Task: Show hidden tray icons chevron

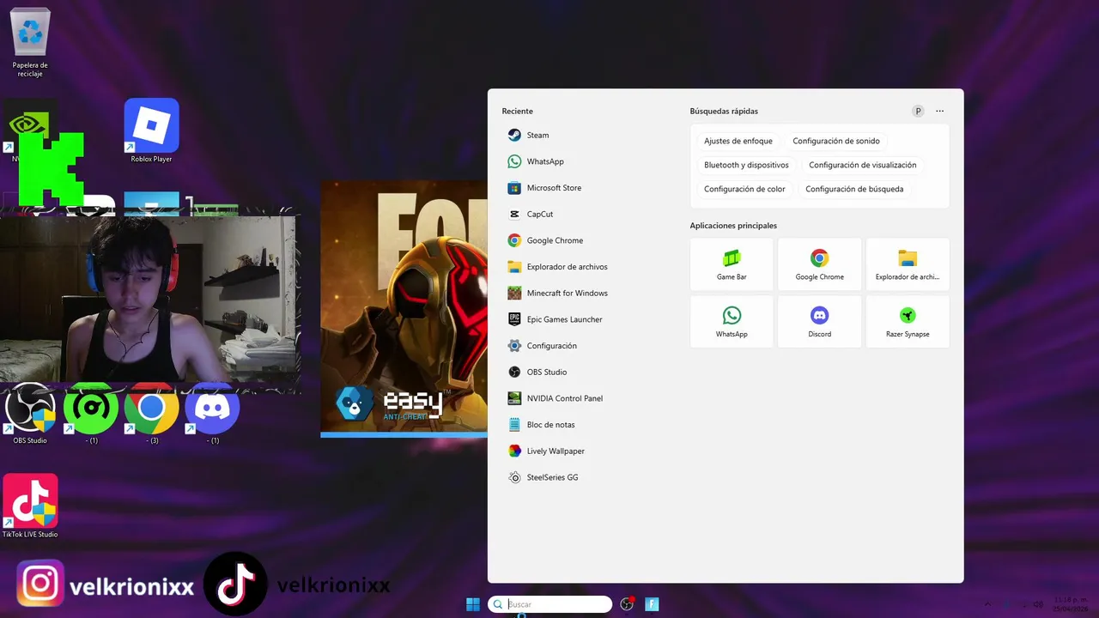Action: pyautogui.click(x=987, y=604)
